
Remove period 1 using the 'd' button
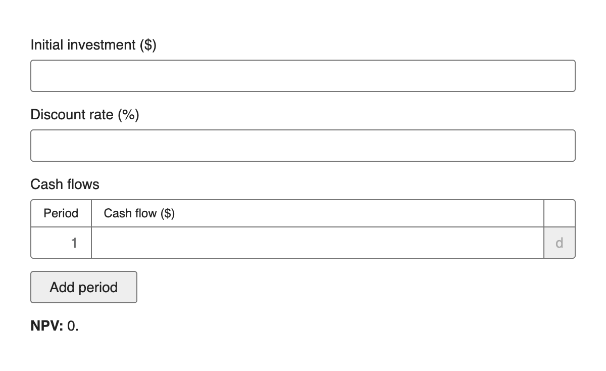pos(560,243)
